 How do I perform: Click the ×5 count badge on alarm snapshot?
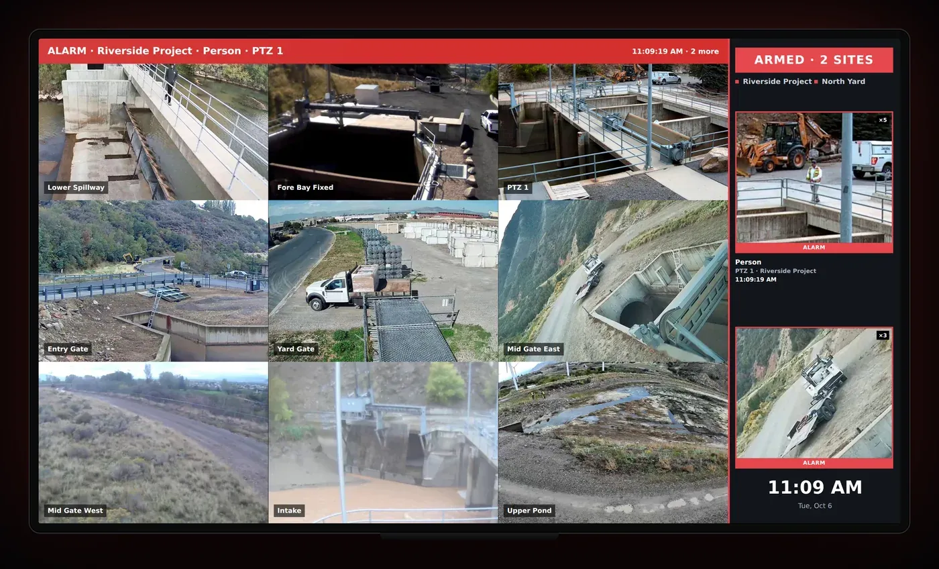[883, 120]
